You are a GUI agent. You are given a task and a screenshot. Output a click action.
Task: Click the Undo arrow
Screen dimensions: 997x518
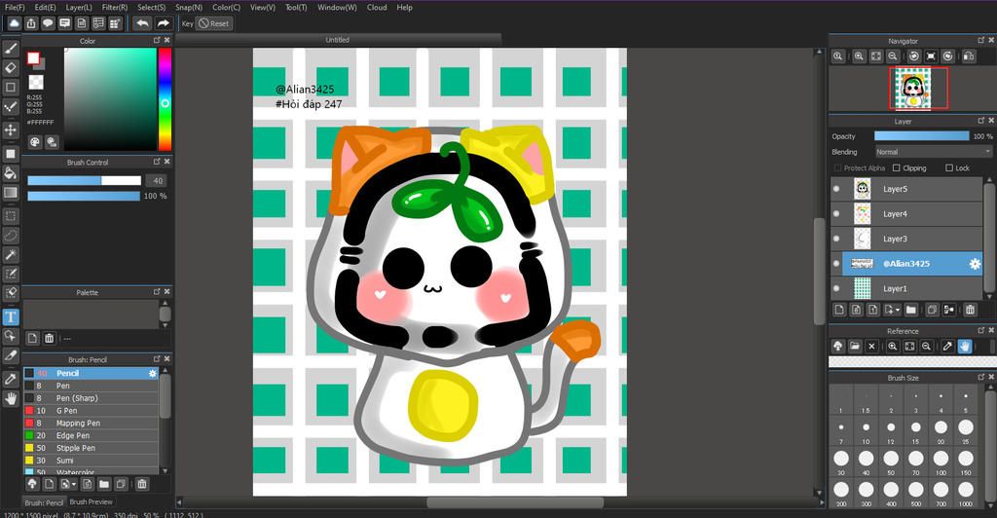click(x=143, y=23)
